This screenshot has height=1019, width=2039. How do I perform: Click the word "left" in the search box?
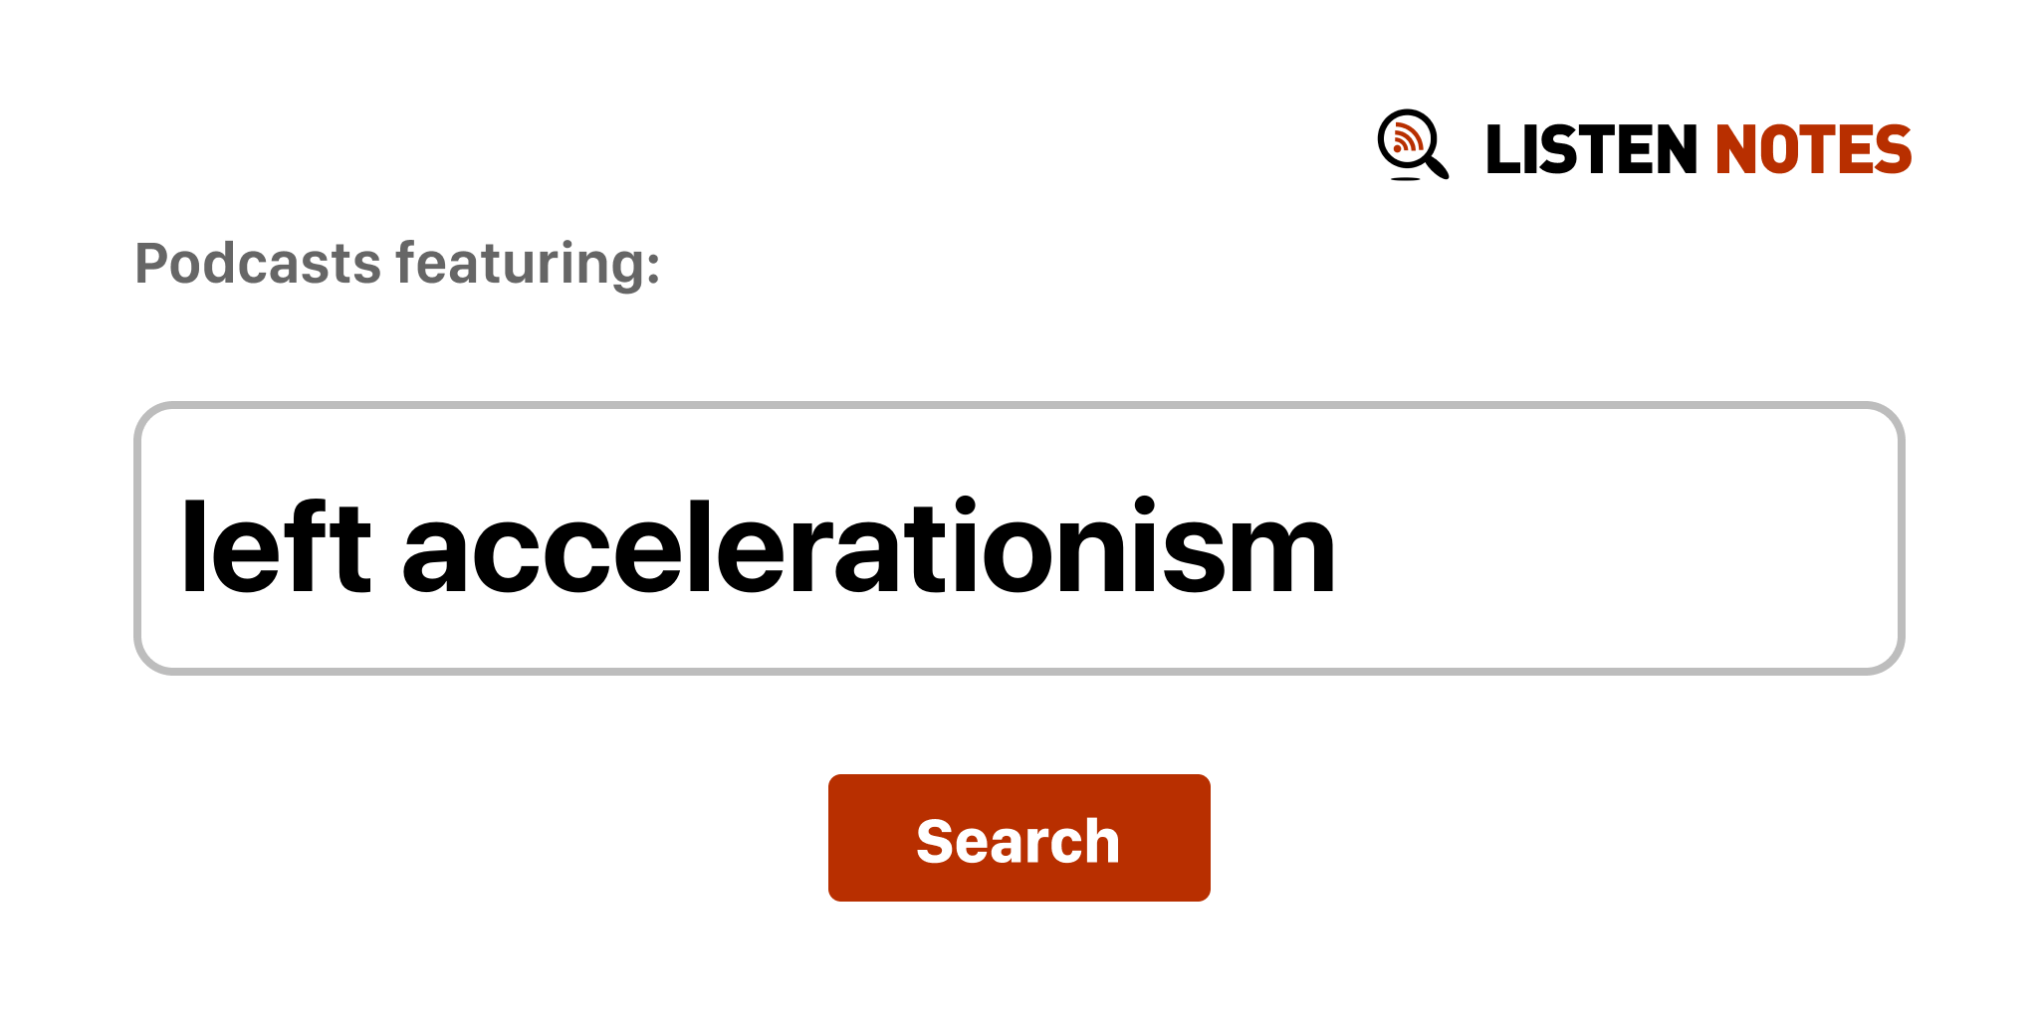click(x=276, y=547)
